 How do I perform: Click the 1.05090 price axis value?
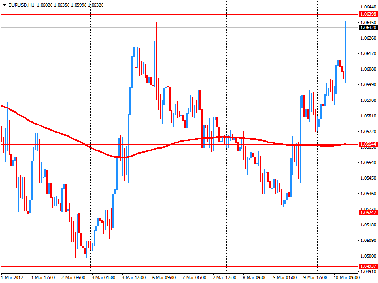click(x=369, y=240)
